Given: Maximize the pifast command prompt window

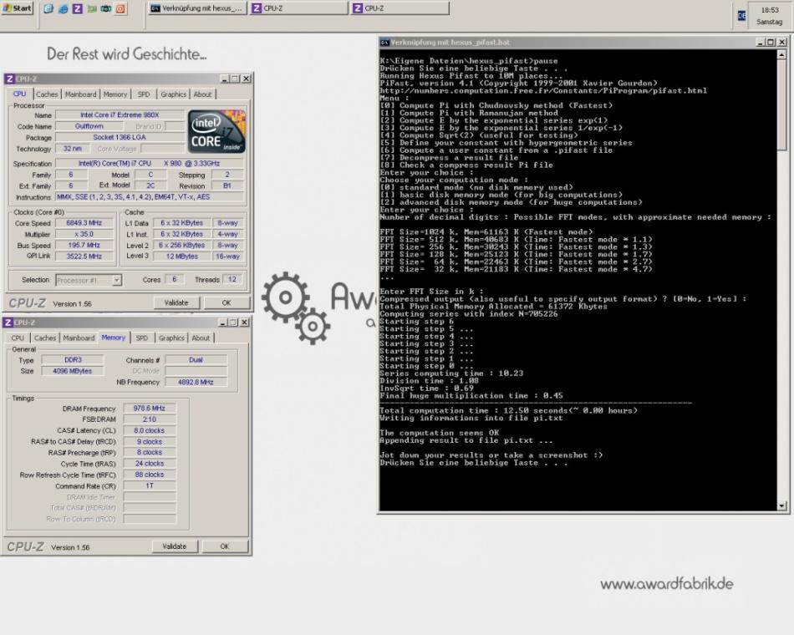Looking at the screenshot, I should tap(771, 43).
